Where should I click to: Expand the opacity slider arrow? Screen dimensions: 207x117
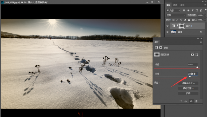pos(205,15)
